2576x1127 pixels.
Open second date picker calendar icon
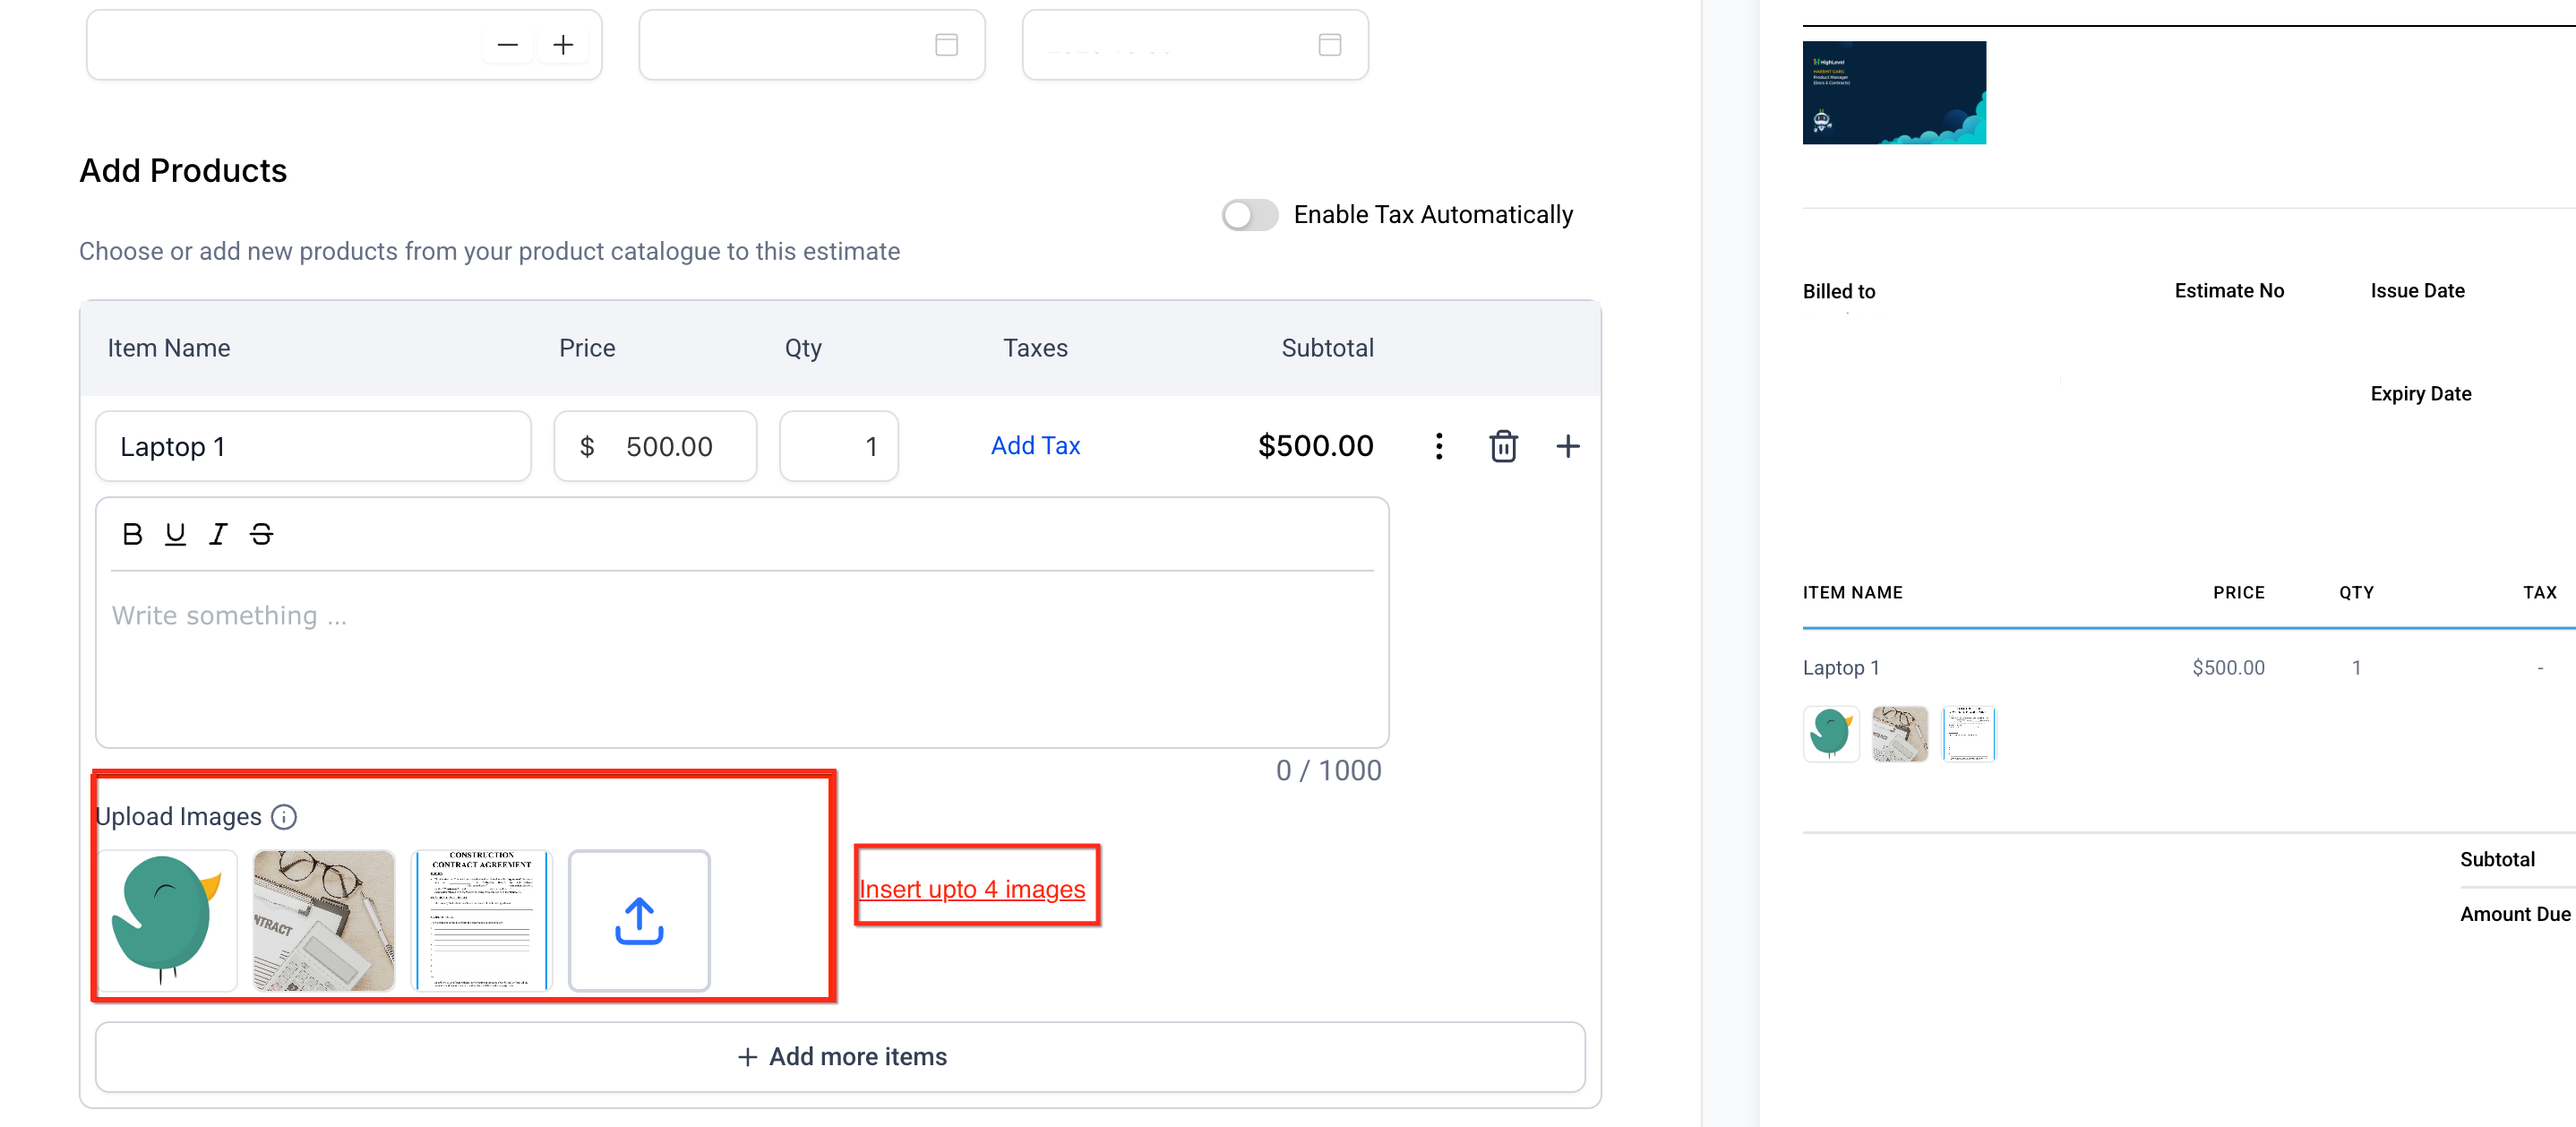coord(1329,45)
